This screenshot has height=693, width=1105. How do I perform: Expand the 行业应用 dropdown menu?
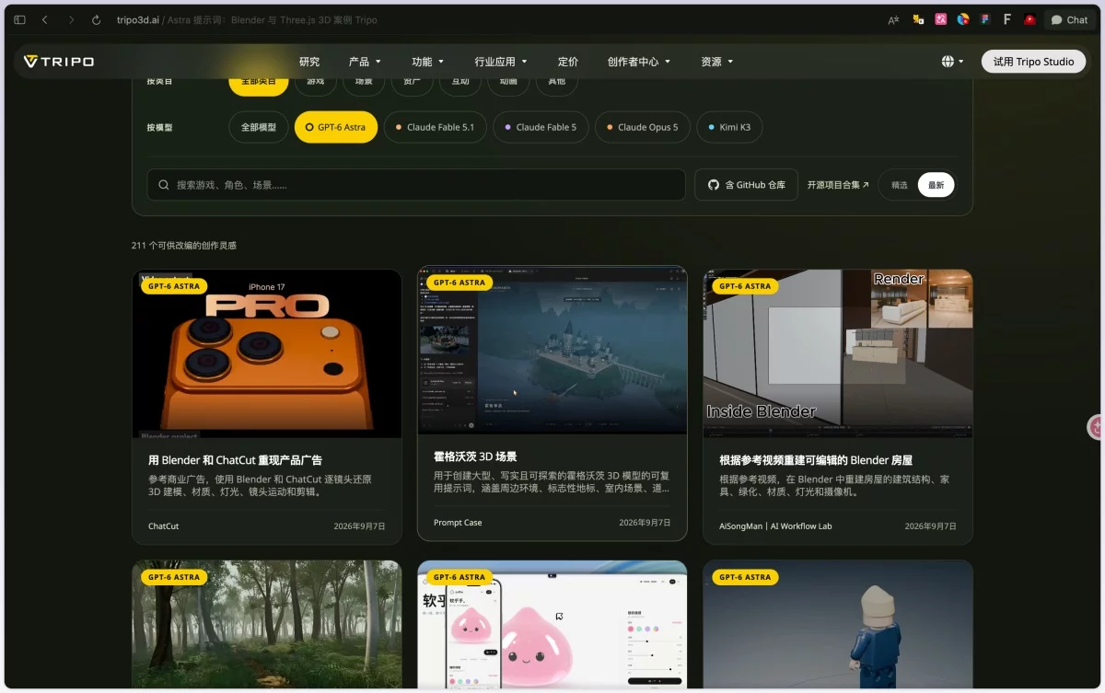501,62
